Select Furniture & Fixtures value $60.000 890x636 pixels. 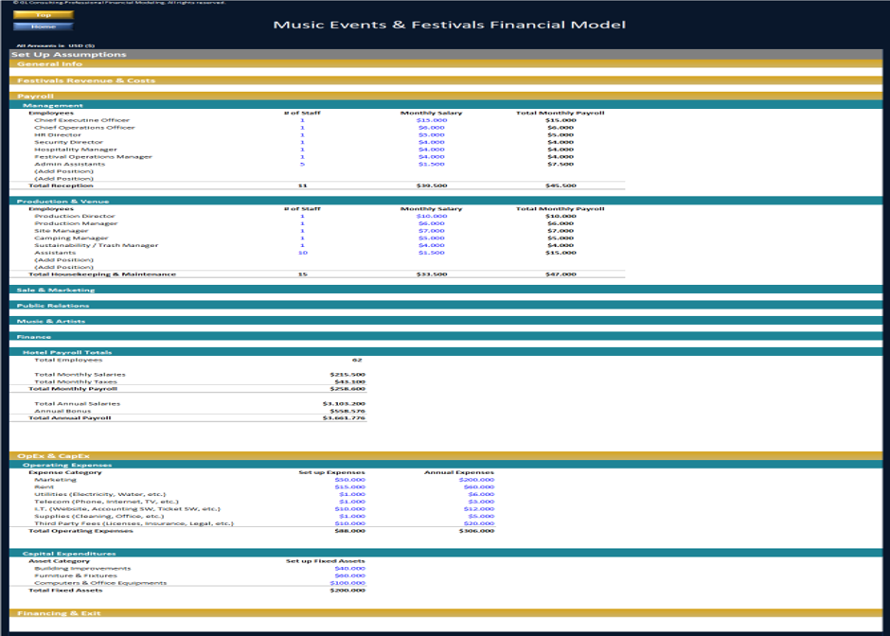[x=349, y=575]
